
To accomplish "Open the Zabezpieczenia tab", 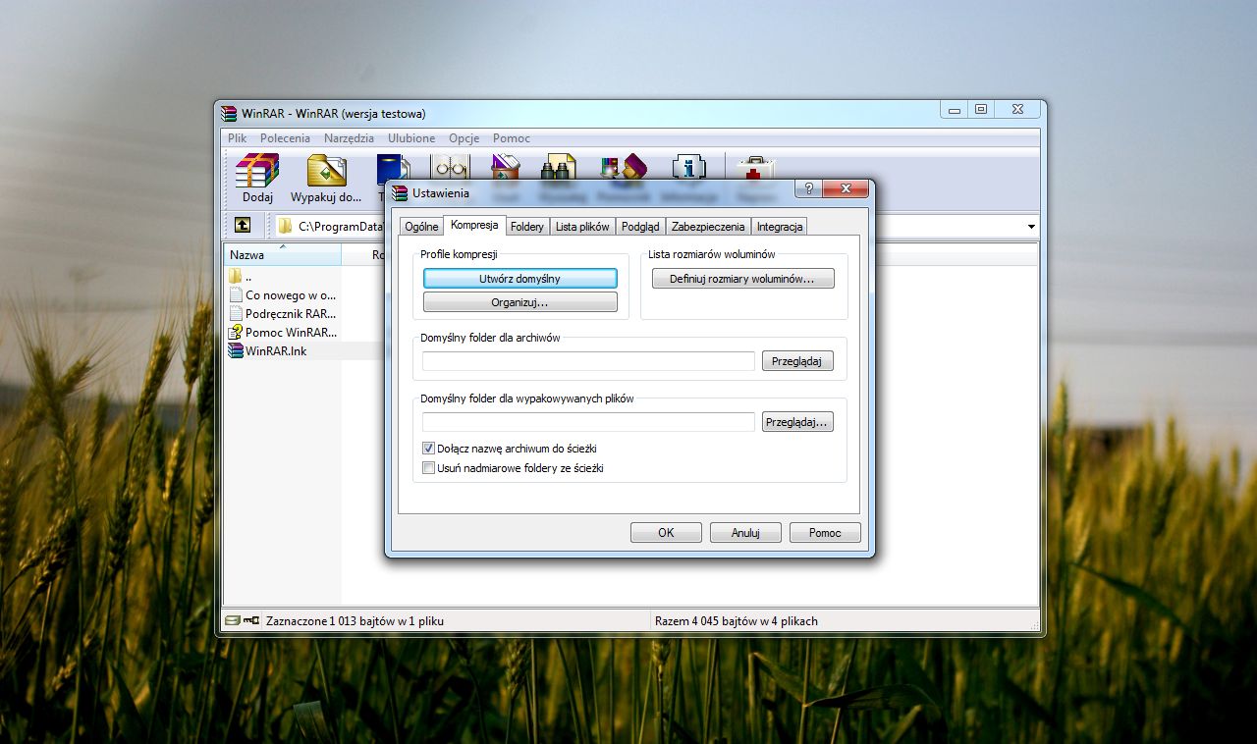I will coord(708,227).
